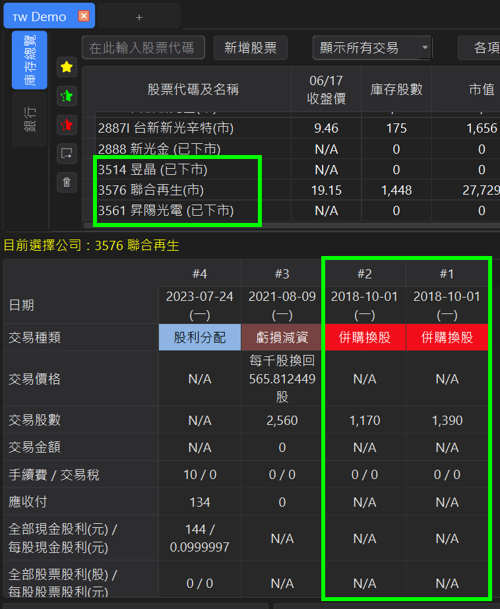Viewport: 500px width, 609px height.
Task: Click 每千股換回 565.812449 股 cell
Action: [x=282, y=379]
